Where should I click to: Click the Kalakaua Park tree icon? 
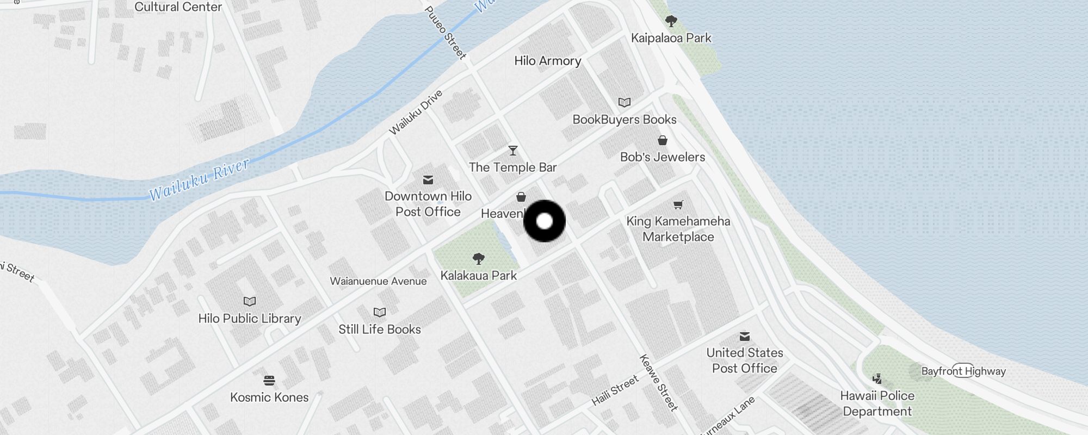[479, 258]
